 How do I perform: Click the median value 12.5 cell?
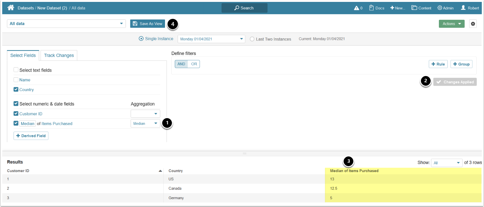click(x=403, y=188)
